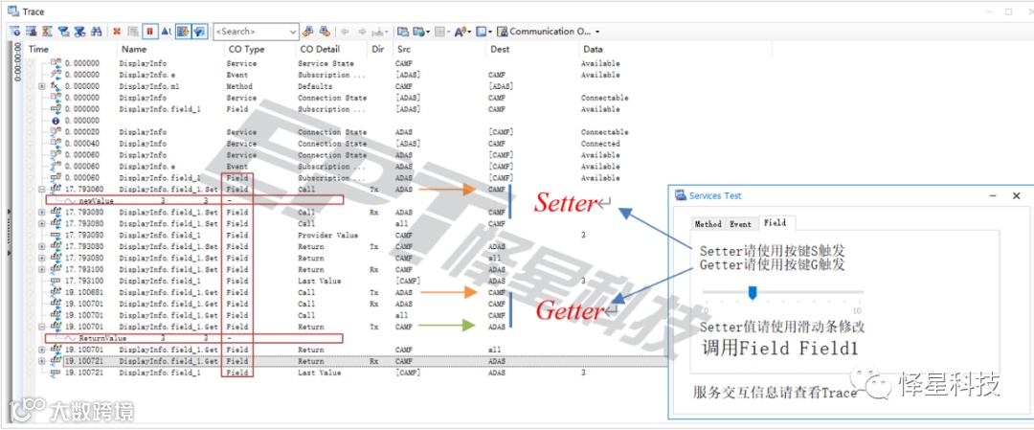Click the Dir column header
This screenshot has width=1034, height=430.
[379, 49]
